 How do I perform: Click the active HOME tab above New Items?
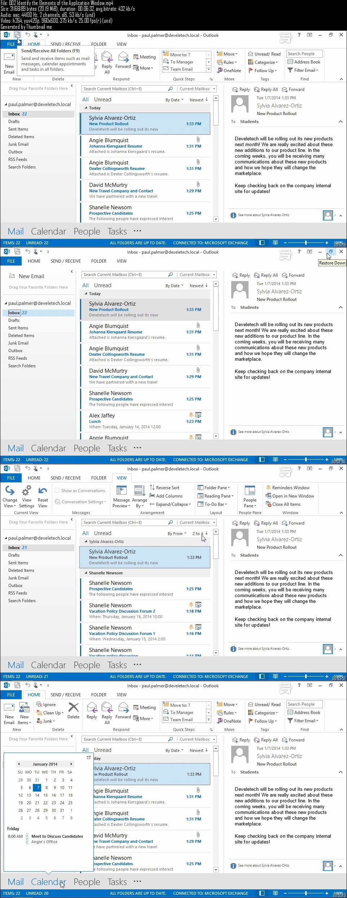(x=34, y=695)
